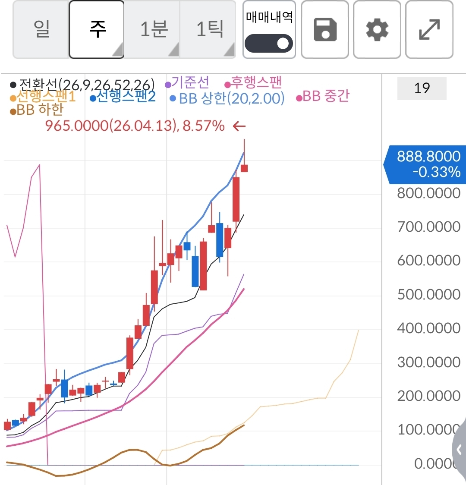Viewport: 466px width, 485px height.
Task: Expand the chart to fullscreen
Action: pos(429,29)
